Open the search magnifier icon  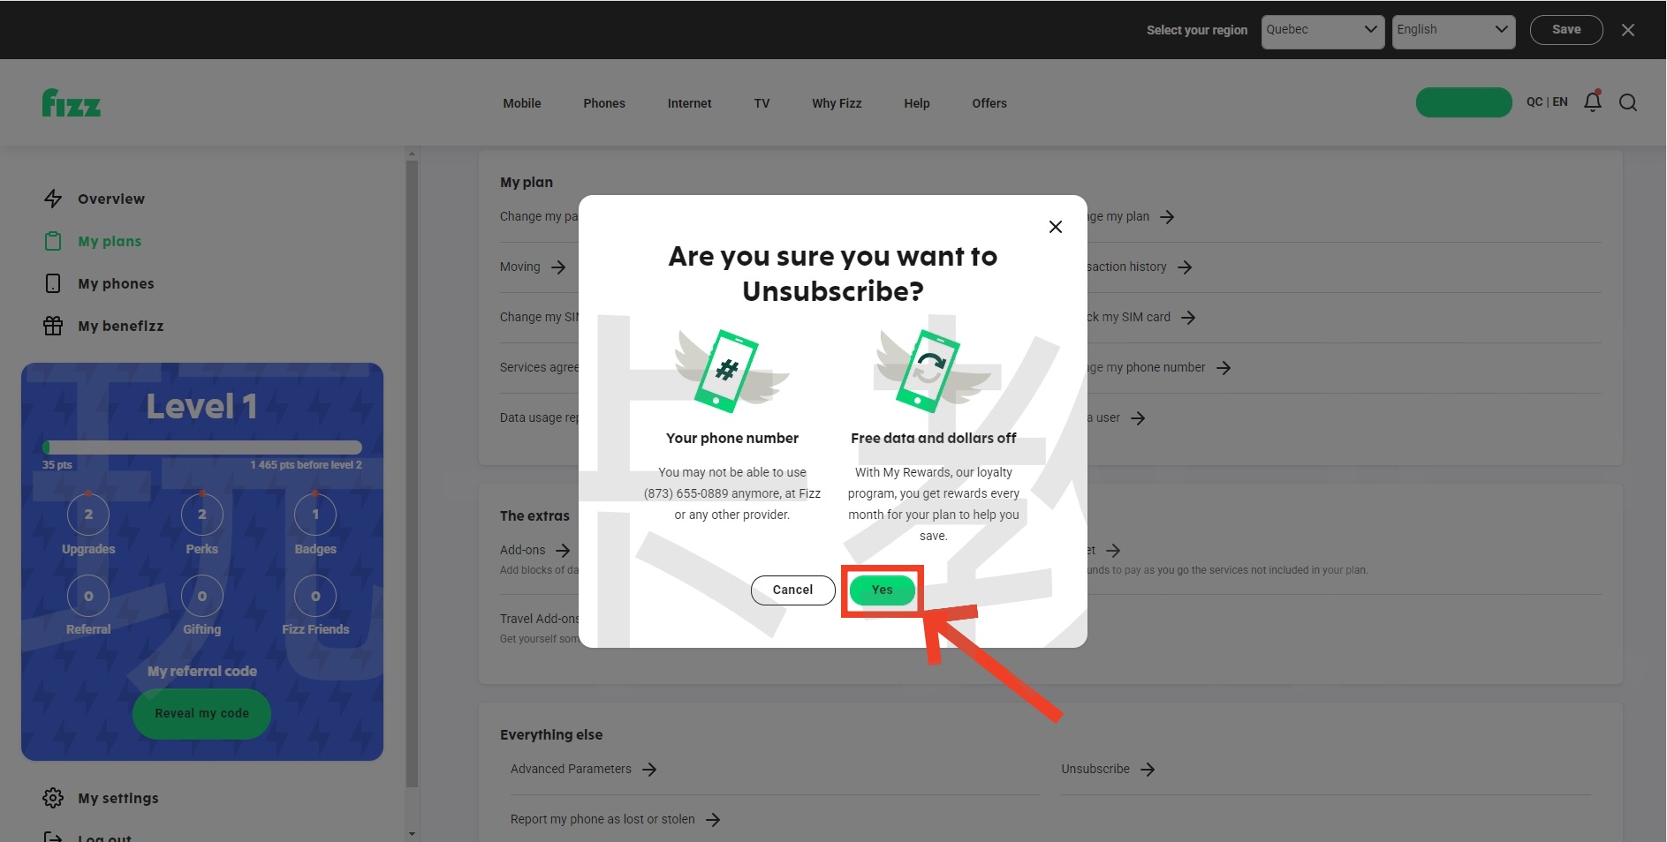click(x=1627, y=103)
